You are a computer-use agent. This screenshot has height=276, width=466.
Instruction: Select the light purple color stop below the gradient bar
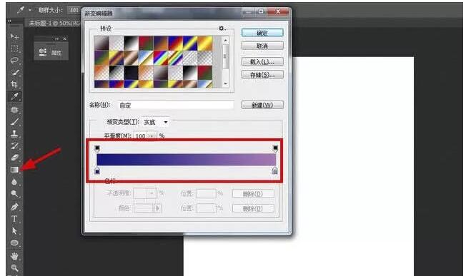tap(275, 170)
